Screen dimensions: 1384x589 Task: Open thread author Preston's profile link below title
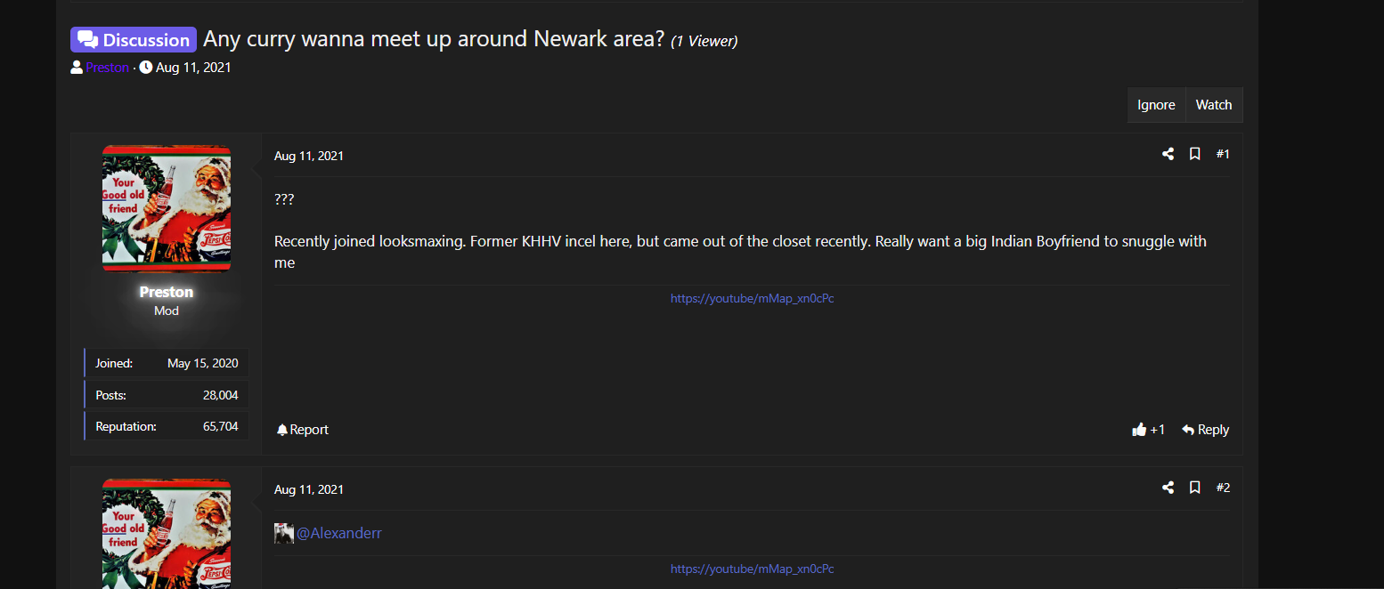pos(107,68)
